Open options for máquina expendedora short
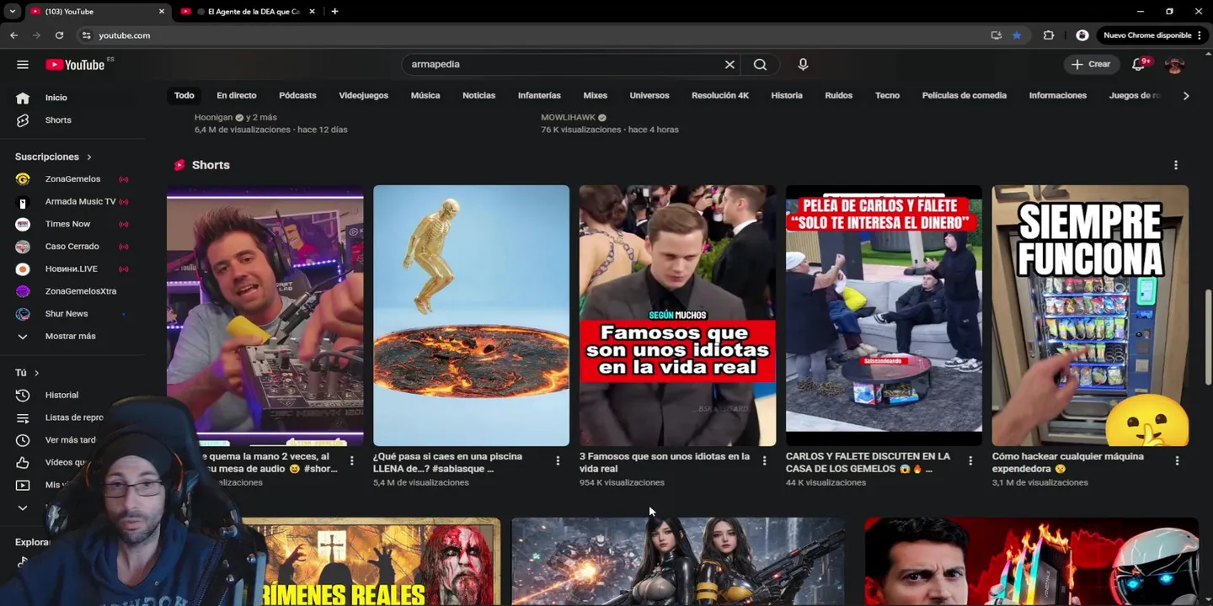This screenshot has height=606, width=1213. click(1177, 460)
